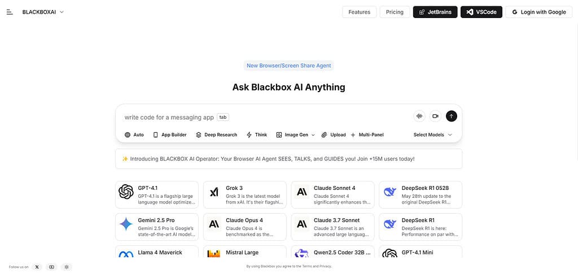Open the Features page

point(360,12)
